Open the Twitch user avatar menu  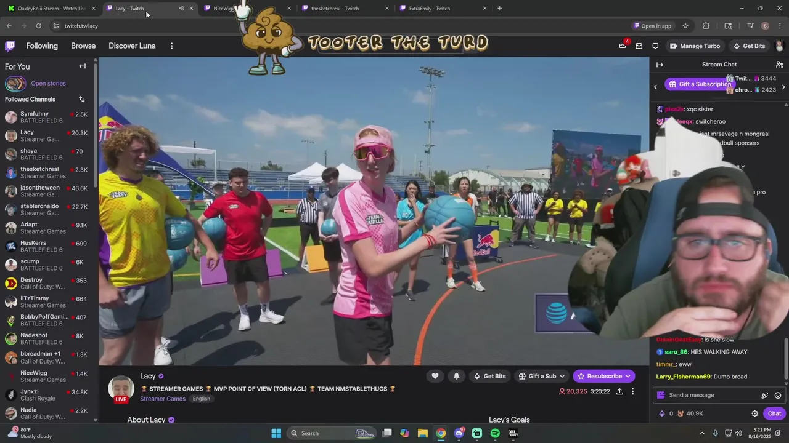pos(779,46)
